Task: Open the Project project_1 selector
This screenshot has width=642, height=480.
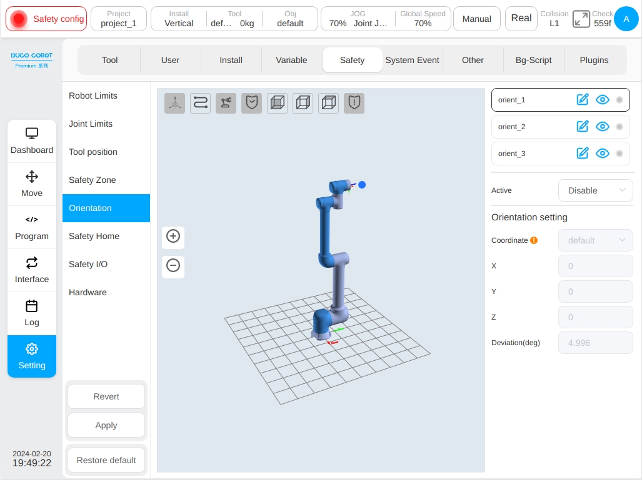Action: pyautogui.click(x=119, y=19)
